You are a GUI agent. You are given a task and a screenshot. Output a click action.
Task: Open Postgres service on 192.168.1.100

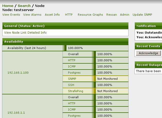point(74,73)
